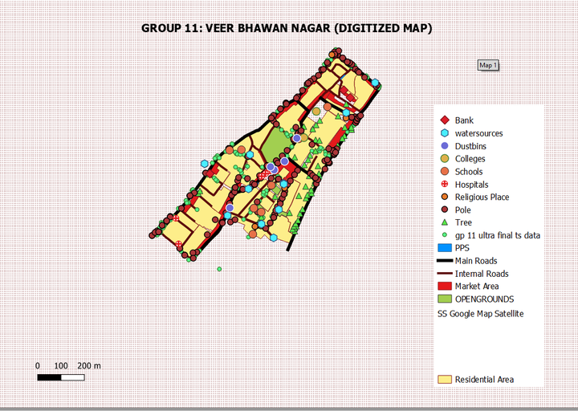The height and width of the screenshot is (411, 578).
Task: Select the green OPENGROUNDS legend swatch
Action: [x=444, y=299]
